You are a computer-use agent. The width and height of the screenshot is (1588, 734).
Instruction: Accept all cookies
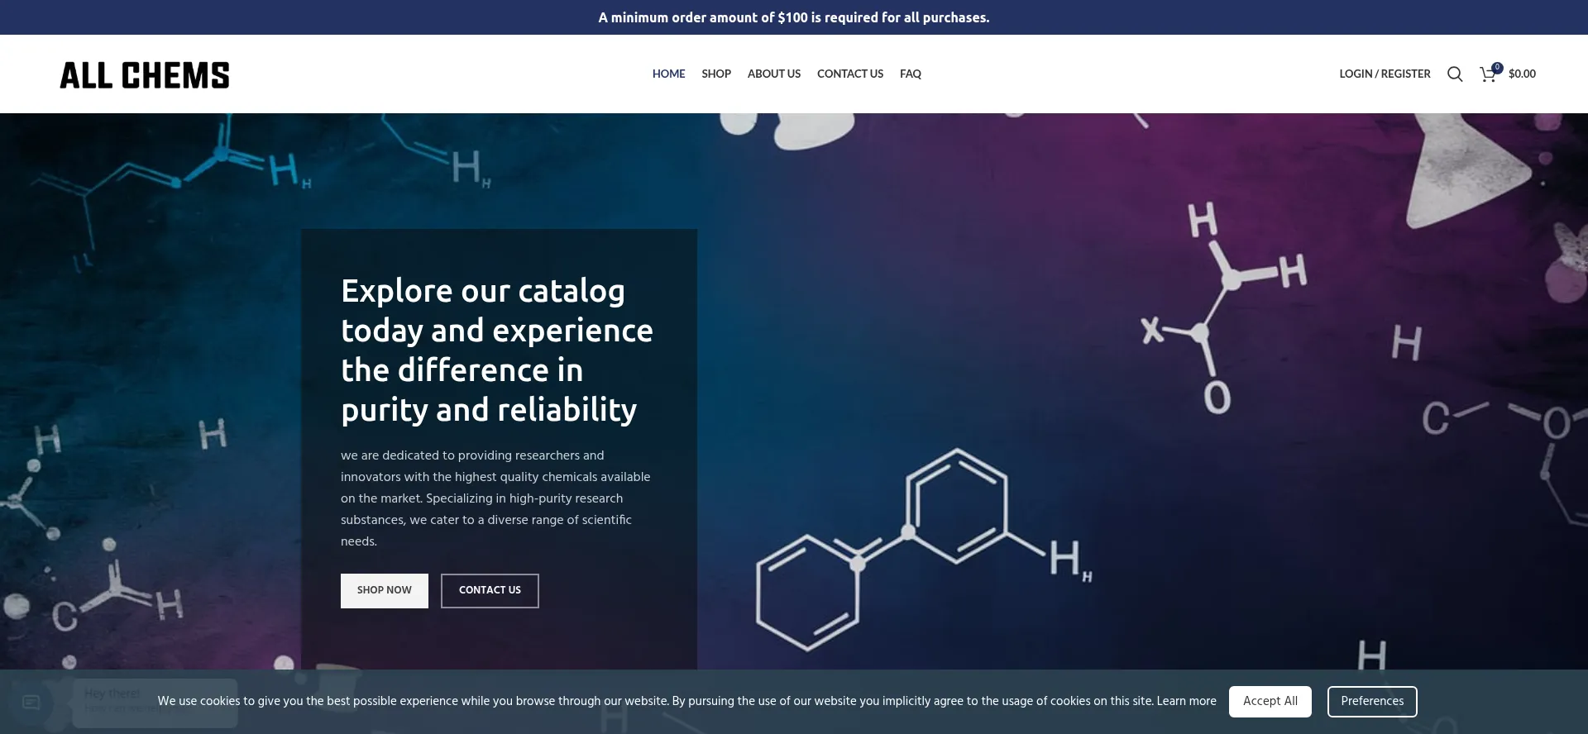tap(1270, 701)
